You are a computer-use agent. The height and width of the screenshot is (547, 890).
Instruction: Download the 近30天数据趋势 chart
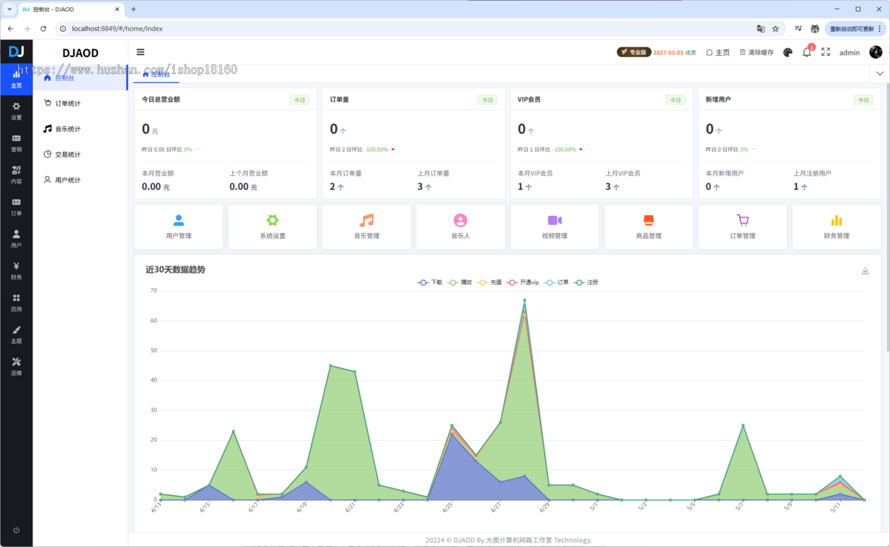click(865, 271)
